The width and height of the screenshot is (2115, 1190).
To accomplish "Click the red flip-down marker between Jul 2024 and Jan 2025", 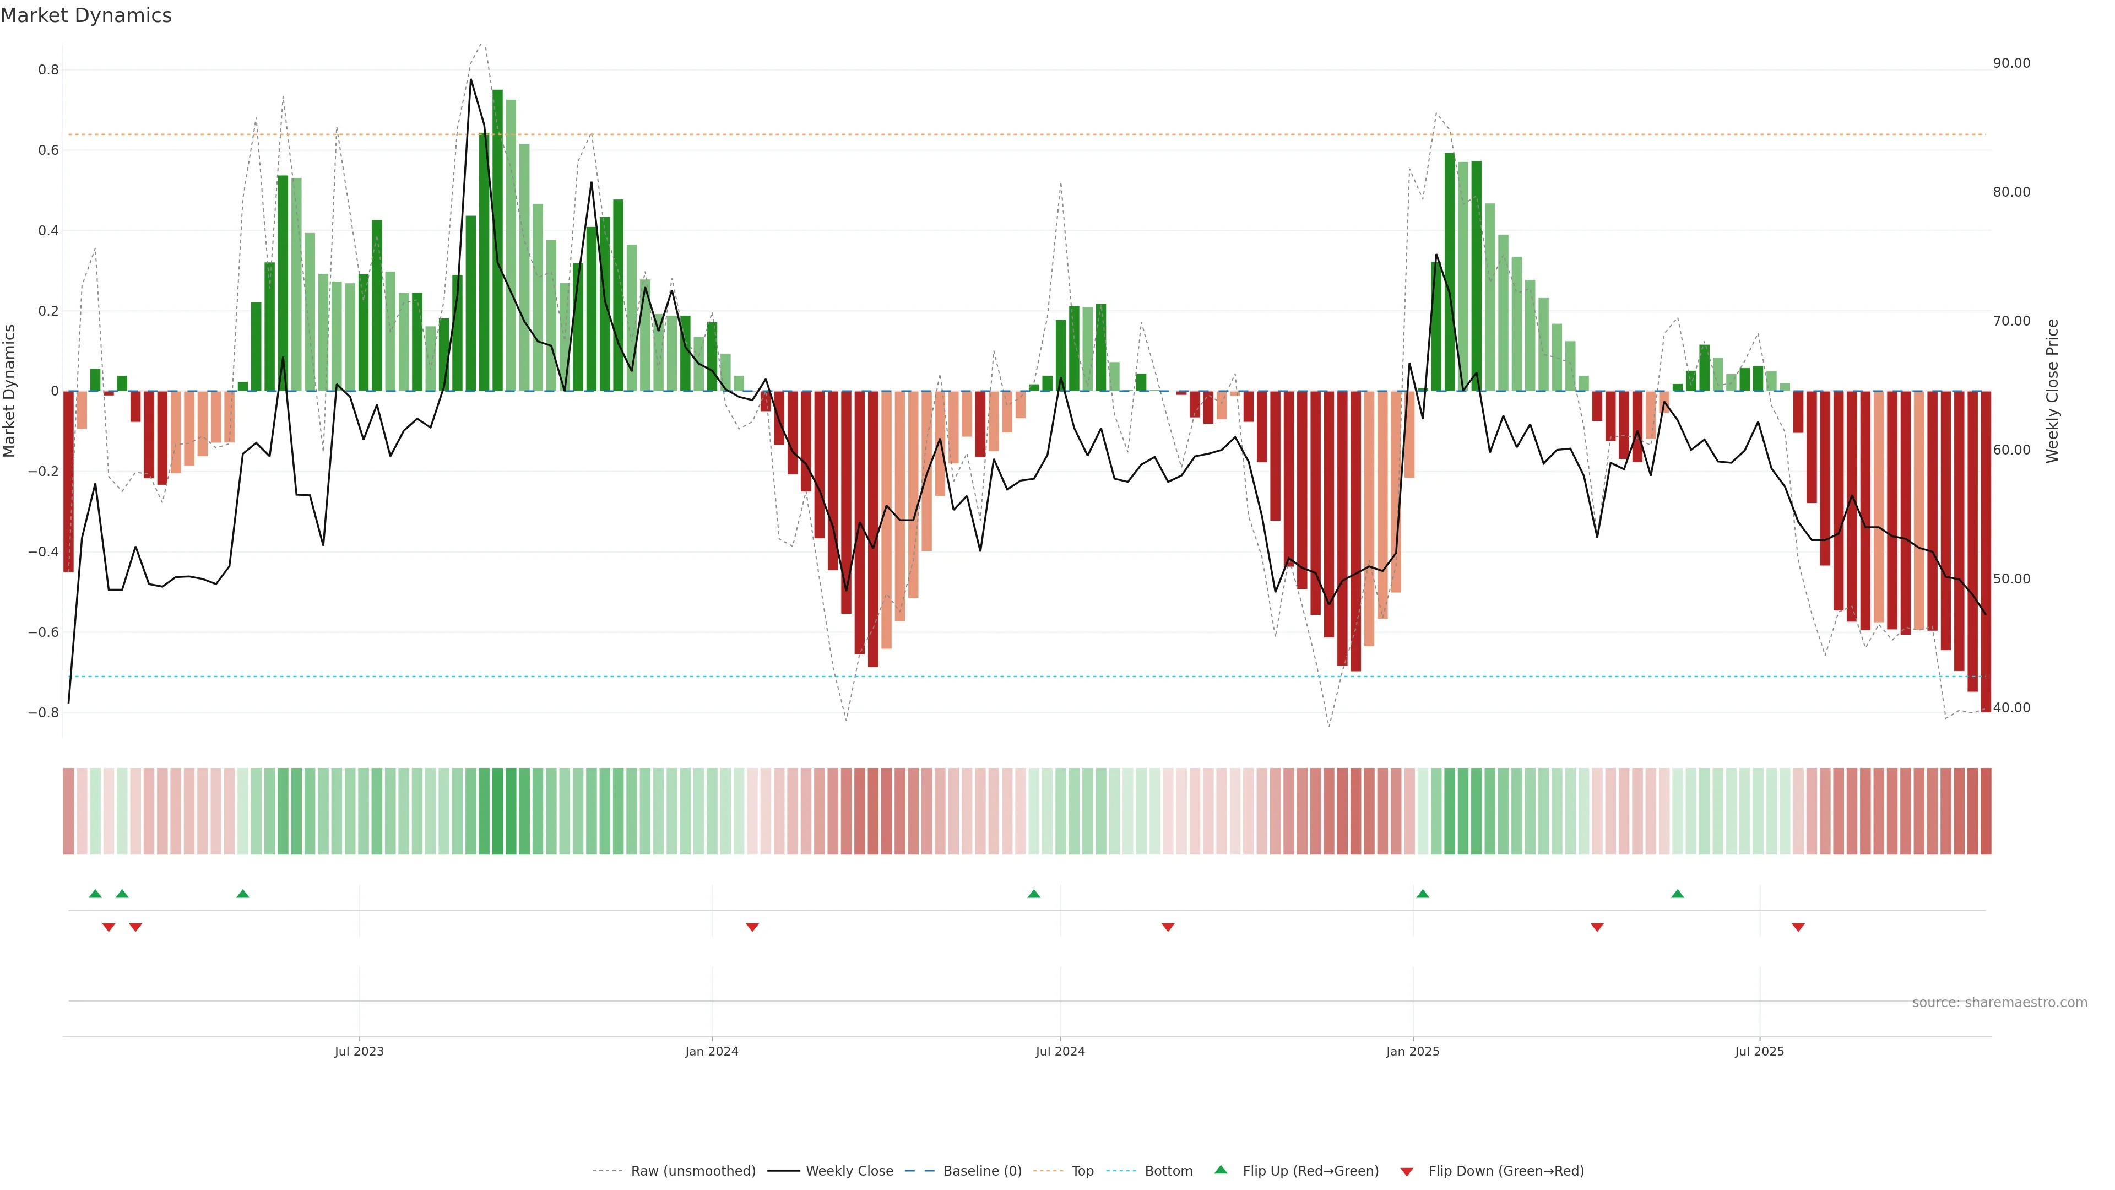I will tap(1168, 927).
